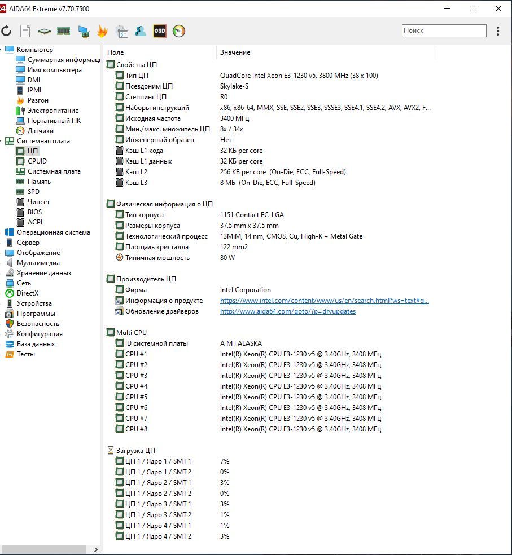This screenshot has height=555, width=512.
Task: Open Электропитание in the sidebar
Action: pos(53,111)
